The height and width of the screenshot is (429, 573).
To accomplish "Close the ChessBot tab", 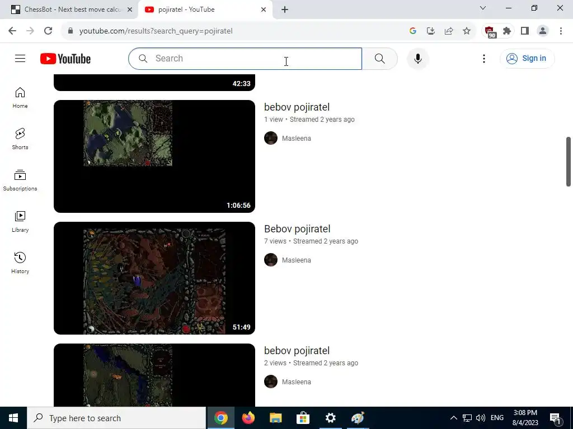I will tap(129, 9).
